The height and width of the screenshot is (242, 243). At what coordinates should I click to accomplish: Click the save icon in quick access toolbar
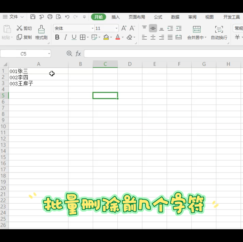pyautogui.click(x=33, y=17)
